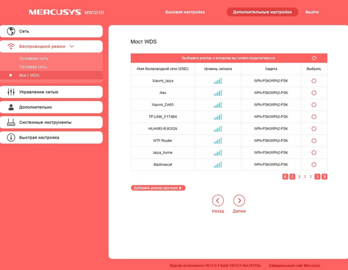Click the refresh icon in the table header
The width and height of the screenshot is (348, 270).
314,58
